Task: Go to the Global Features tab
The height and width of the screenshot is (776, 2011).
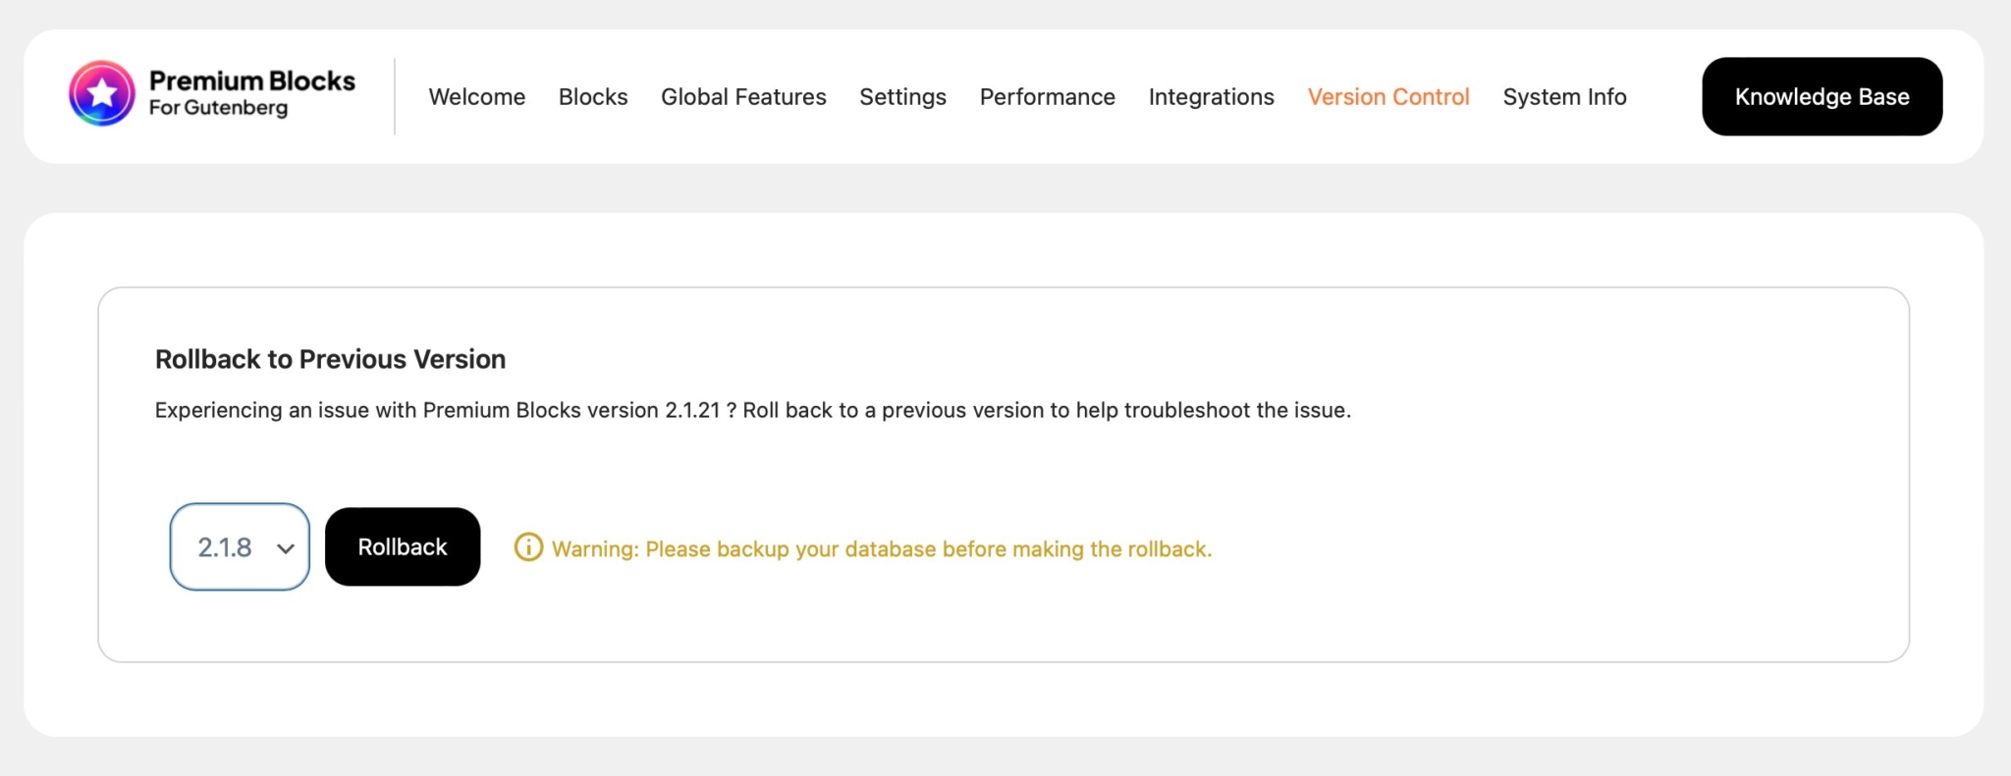Action: pyautogui.click(x=743, y=97)
